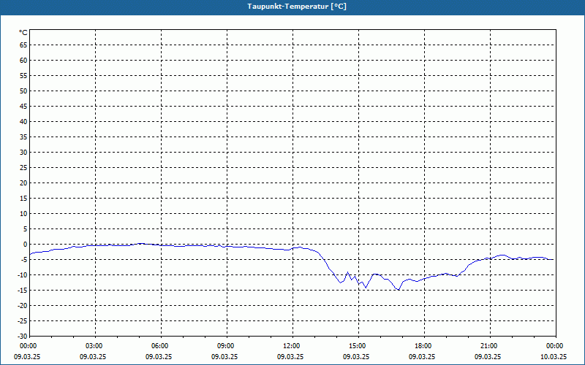Pick the 09.03.25 date under 21:00
Screen dimensions: 585x365
[488, 357]
